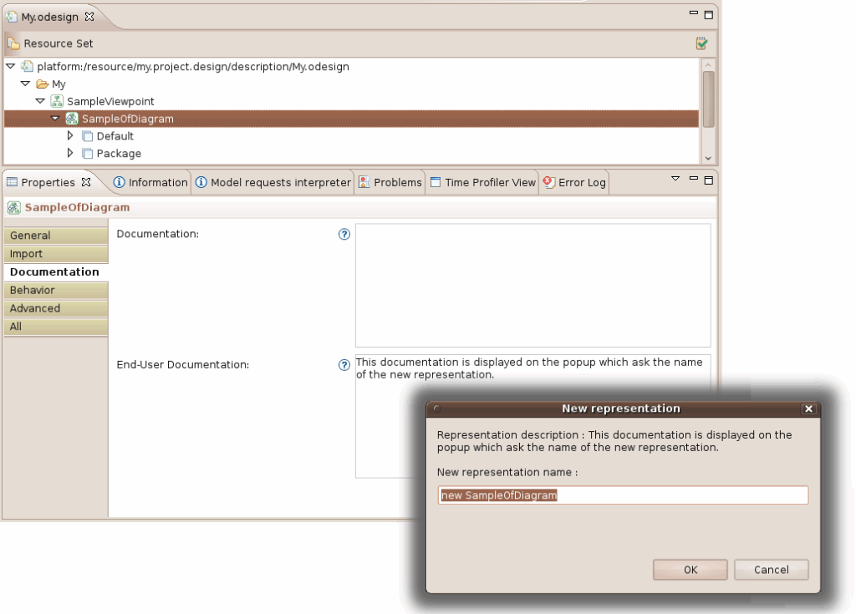Click the My folder icon in tree

coord(42,84)
